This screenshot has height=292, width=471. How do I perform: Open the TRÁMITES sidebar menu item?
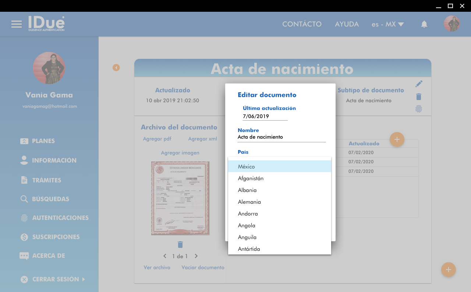click(x=46, y=180)
